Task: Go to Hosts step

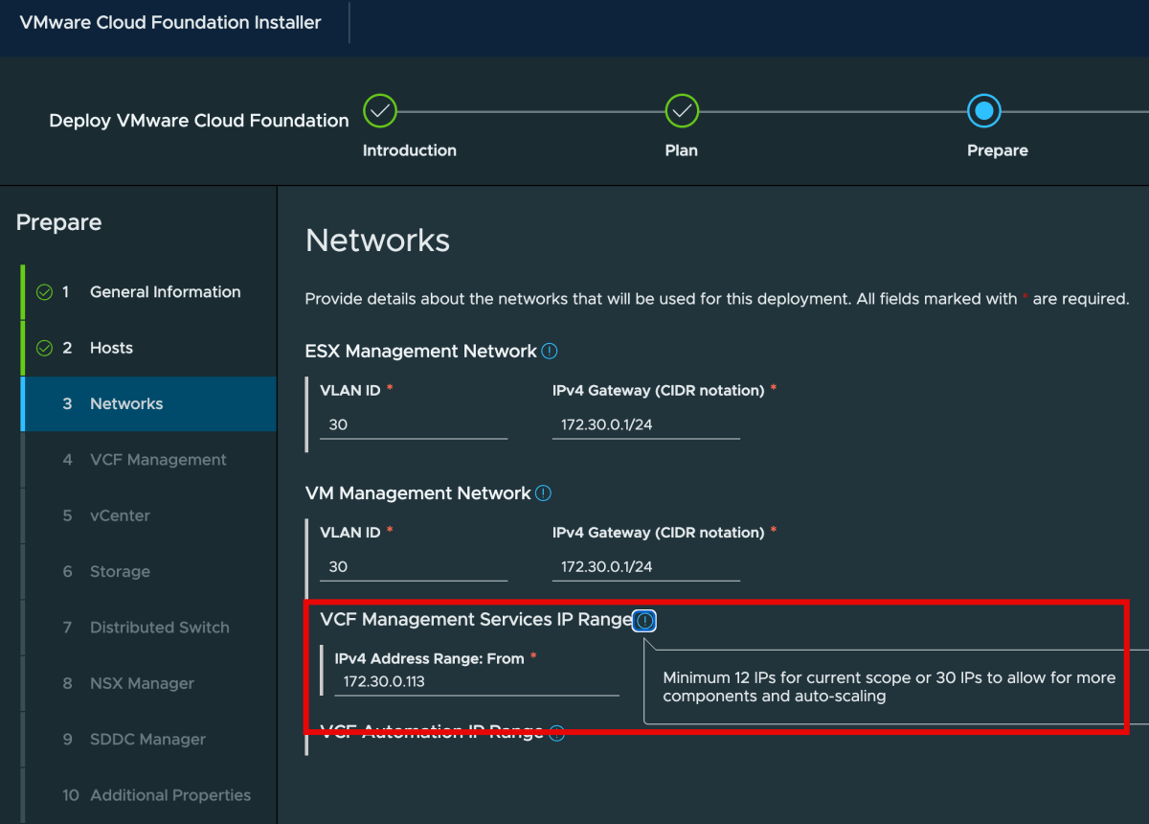Action: point(148,348)
